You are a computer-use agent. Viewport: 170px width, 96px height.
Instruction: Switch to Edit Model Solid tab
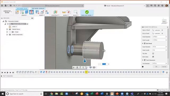coord(22,9)
